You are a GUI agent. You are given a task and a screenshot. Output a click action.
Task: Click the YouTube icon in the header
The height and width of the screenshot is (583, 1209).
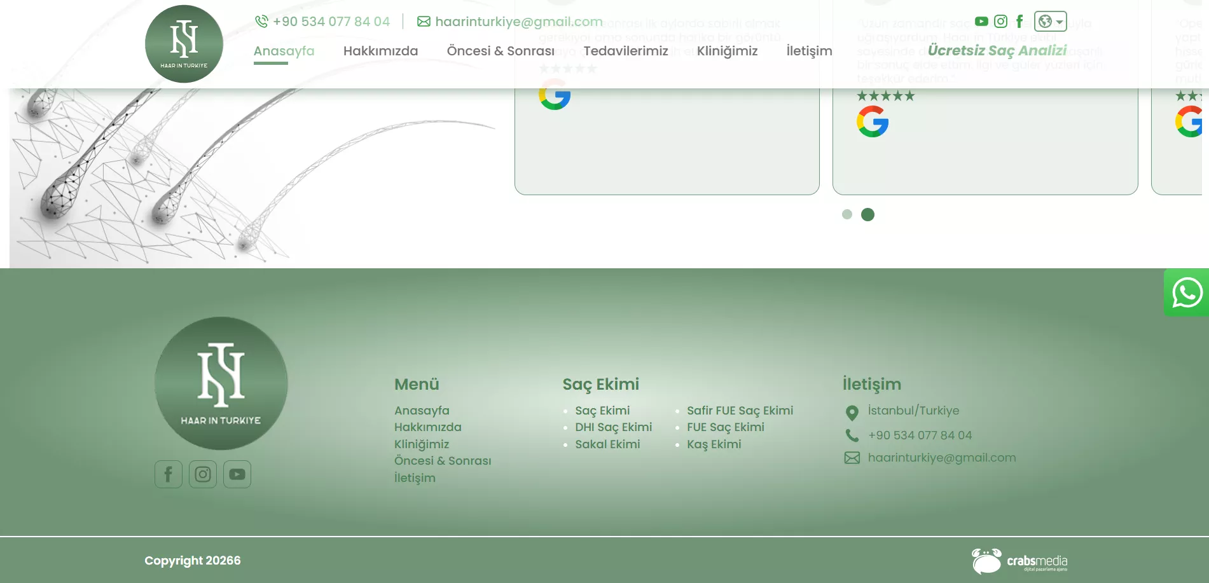tap(981, 22)
